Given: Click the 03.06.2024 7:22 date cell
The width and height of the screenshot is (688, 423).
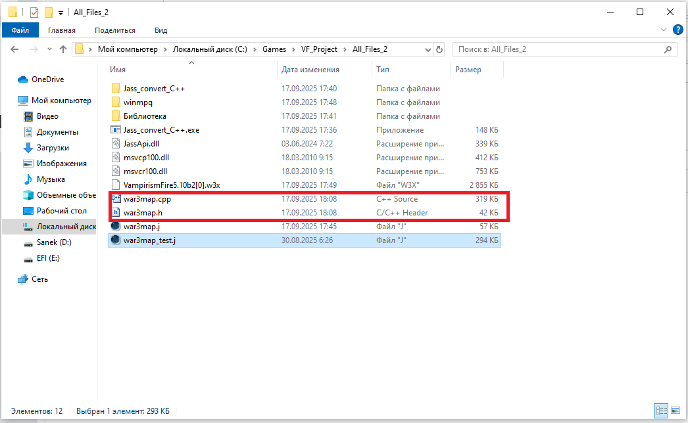Looking at the screenshot, I should click(307, 144).
